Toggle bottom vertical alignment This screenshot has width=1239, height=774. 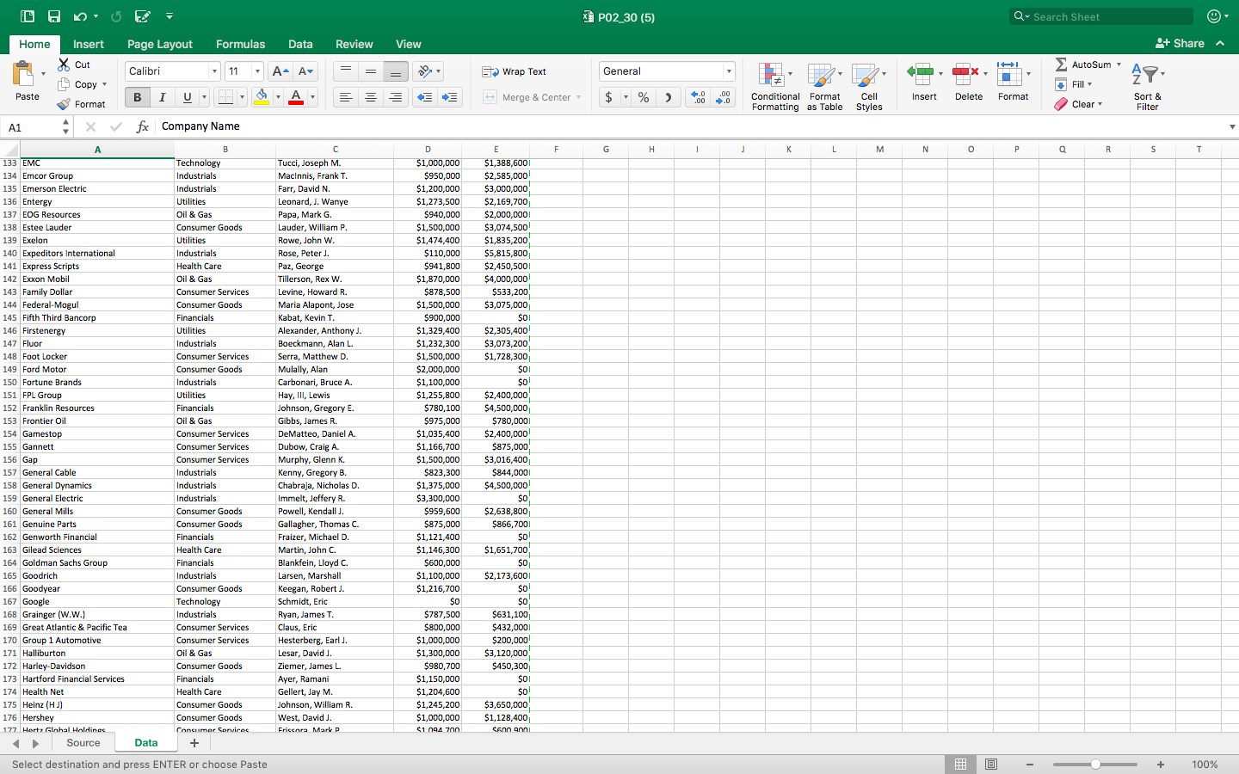[396, 71]
